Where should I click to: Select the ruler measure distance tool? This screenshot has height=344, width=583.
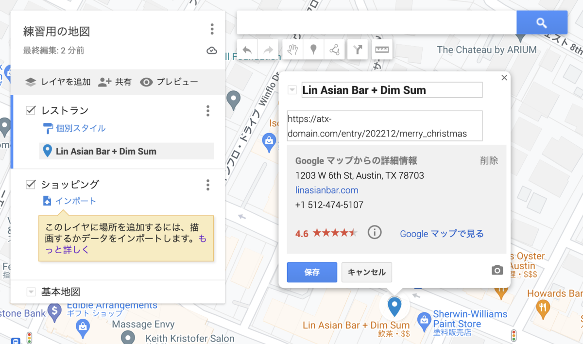click(382, 50)
